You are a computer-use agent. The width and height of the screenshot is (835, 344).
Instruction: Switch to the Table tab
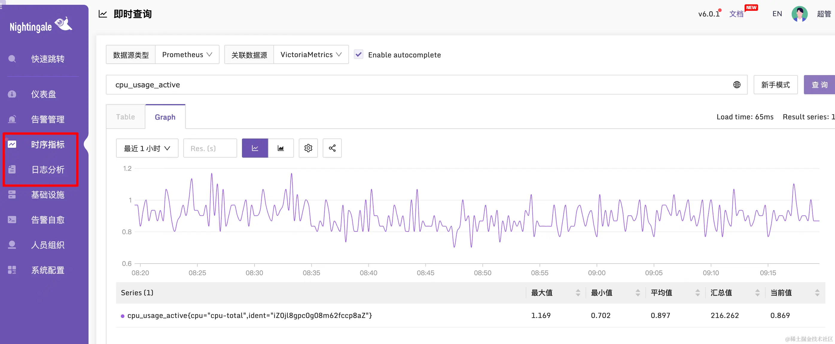(x=125, y=117)
